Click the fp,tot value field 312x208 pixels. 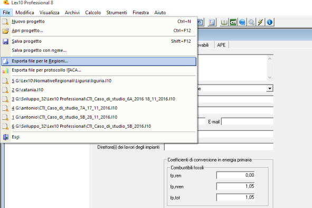coord(235,197)
